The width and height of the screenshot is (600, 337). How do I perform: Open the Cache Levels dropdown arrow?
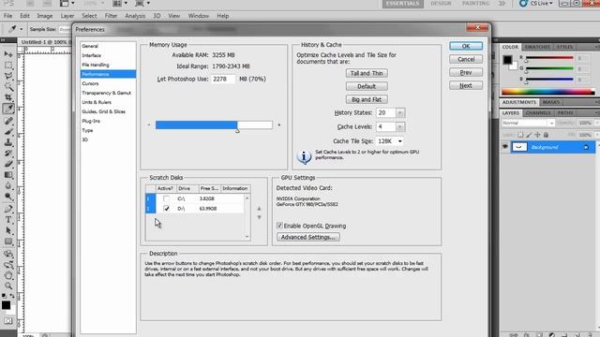coord(400,127)
